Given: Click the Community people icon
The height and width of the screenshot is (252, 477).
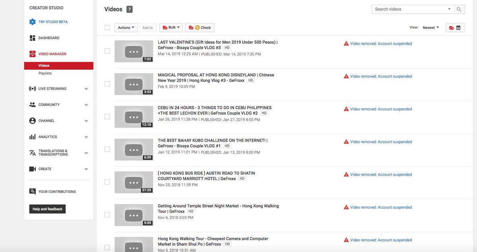Looking at the screenshot, I should click(x=33, y=105).
